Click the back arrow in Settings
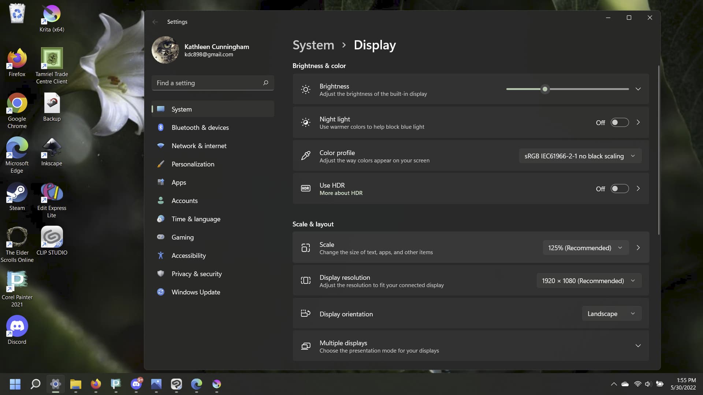Image resolution: width=703 pixels, height=395 pixels. (155, 22)
